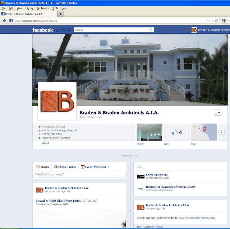
Task: Click the privacy globe next to about an hour ago
Action: (69, 192)
